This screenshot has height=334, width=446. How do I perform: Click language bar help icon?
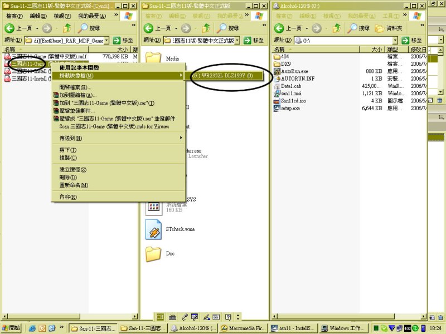(x=228, y=317)
